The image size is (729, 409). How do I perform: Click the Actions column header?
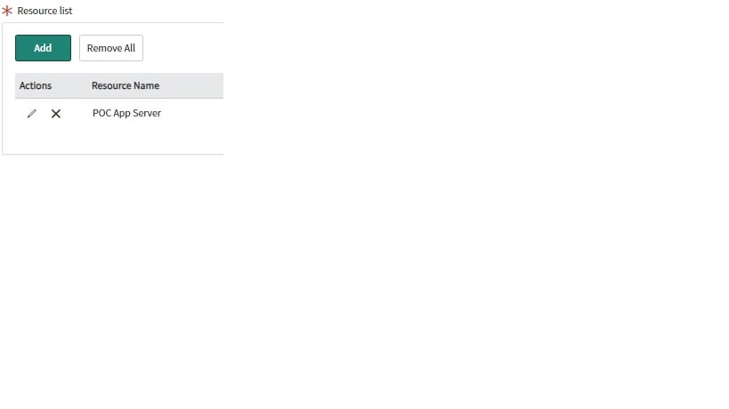tap(36, 86)
